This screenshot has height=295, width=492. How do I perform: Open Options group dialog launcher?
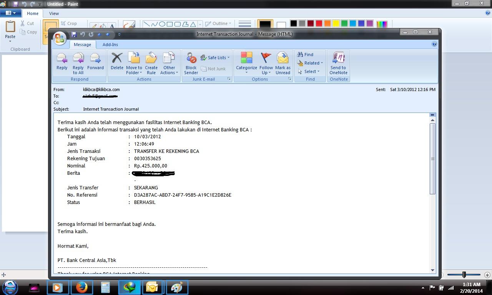290,79
